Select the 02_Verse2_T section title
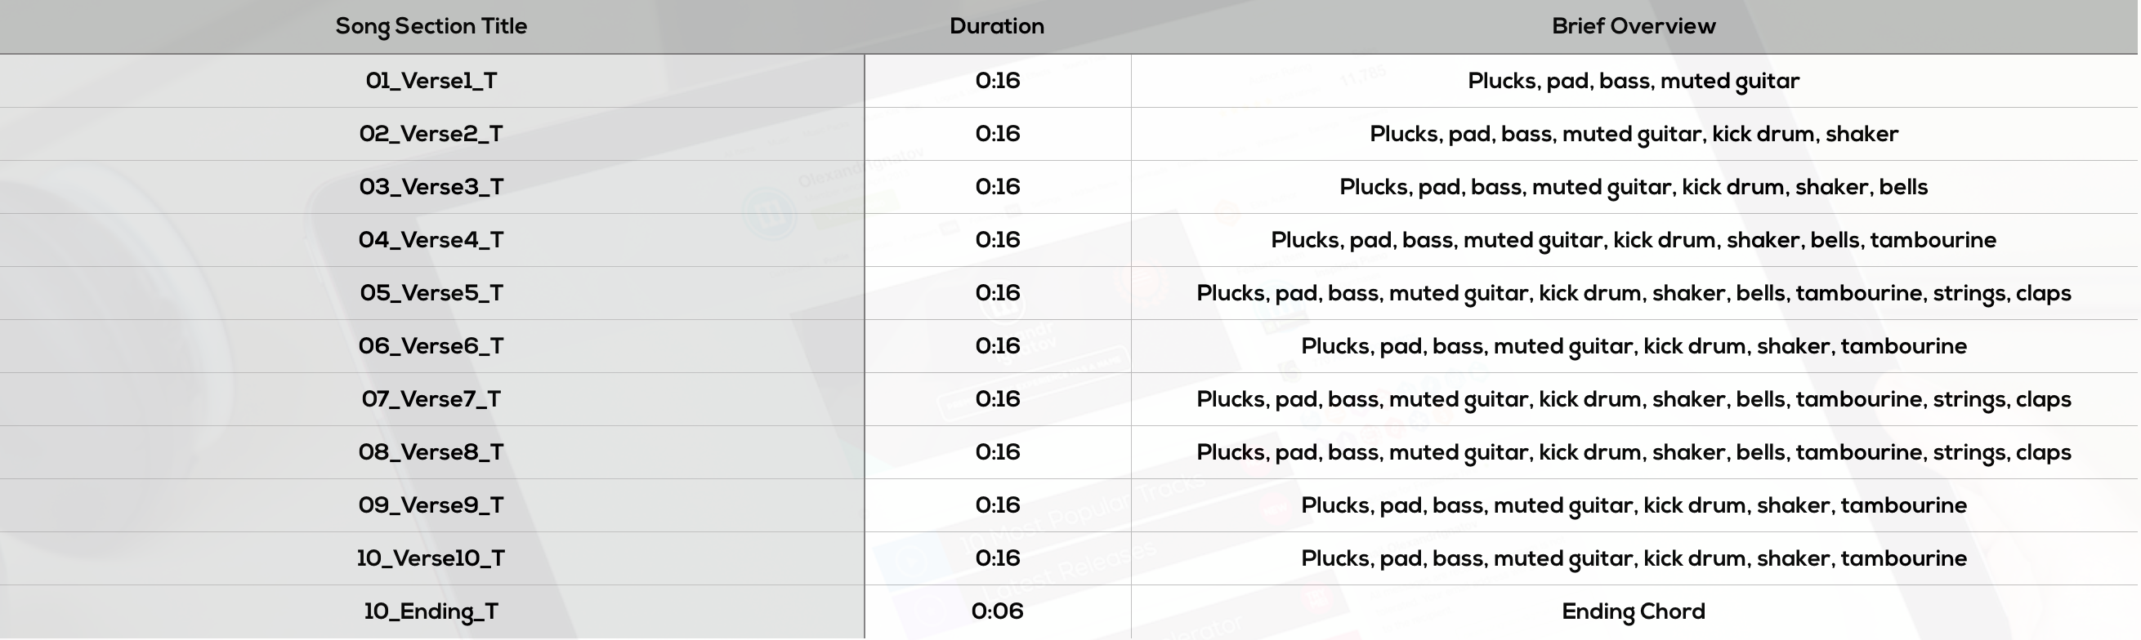Image resolution: width=2141 pixels, height=640 pixels. click(431, 134)
